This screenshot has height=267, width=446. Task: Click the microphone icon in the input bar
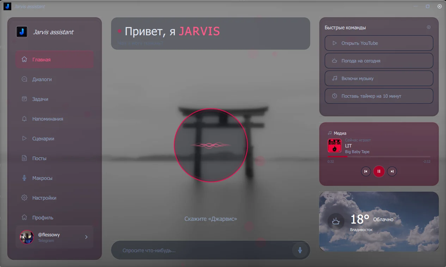(x=300, y=250)
